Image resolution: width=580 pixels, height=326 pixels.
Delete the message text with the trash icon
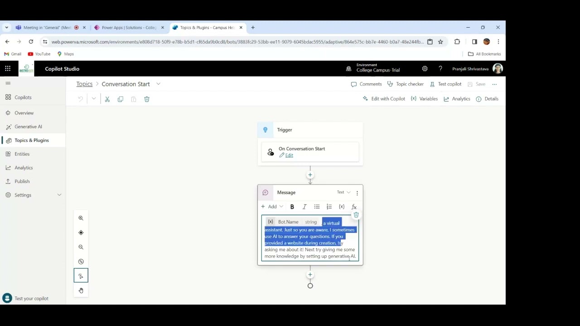click(x=356, y=215)
